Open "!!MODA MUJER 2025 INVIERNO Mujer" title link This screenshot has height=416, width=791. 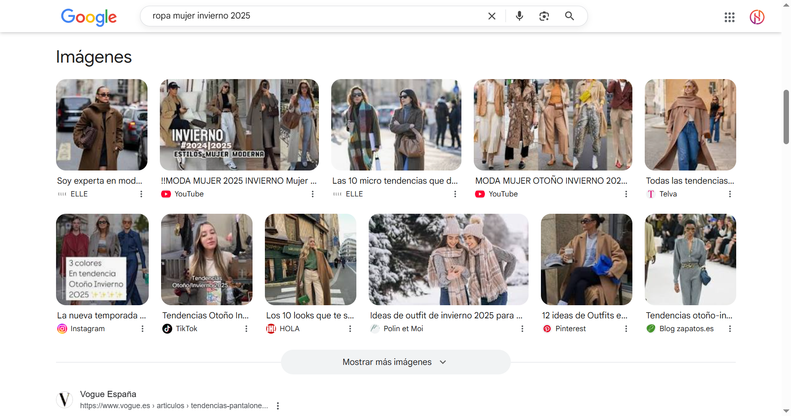(x=239, y=181)
